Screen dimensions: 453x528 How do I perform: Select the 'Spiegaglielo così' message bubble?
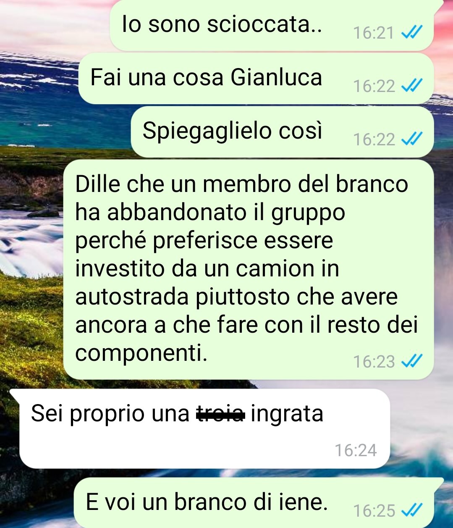point(282,132)
